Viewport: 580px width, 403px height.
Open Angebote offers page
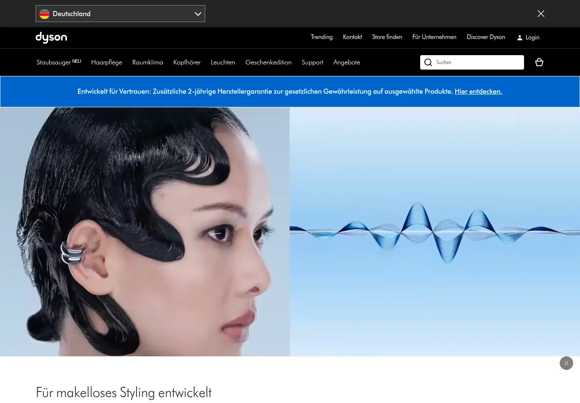click(346, 62)
